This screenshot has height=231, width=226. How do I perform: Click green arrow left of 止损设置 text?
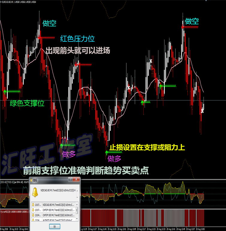pyautogui.click(x=106, y=152)
